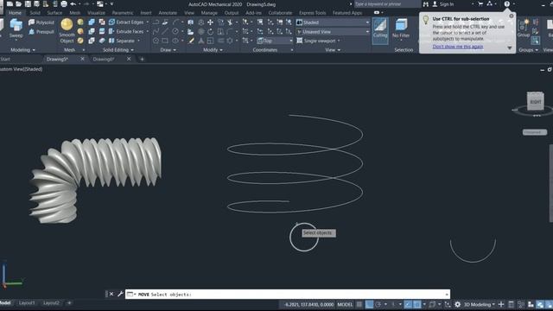This screenshot has width=553, height=311.
Task: Click the Separate solid editing tool
Action: [x=122, y=41]
